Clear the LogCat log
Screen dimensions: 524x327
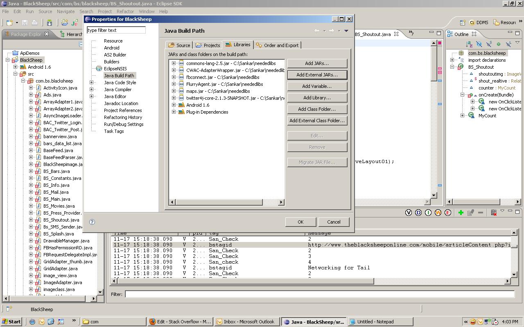pos(494,213)
